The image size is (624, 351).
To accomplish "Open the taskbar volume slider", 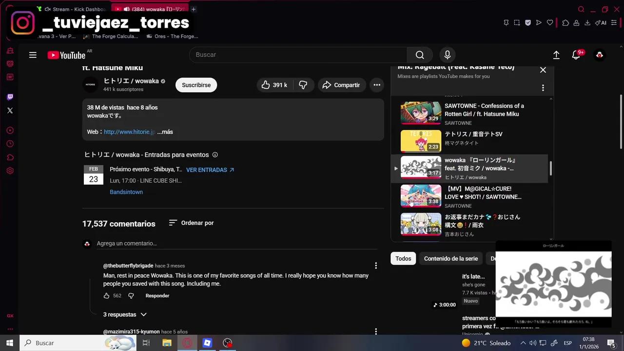I will coord(532,343).
